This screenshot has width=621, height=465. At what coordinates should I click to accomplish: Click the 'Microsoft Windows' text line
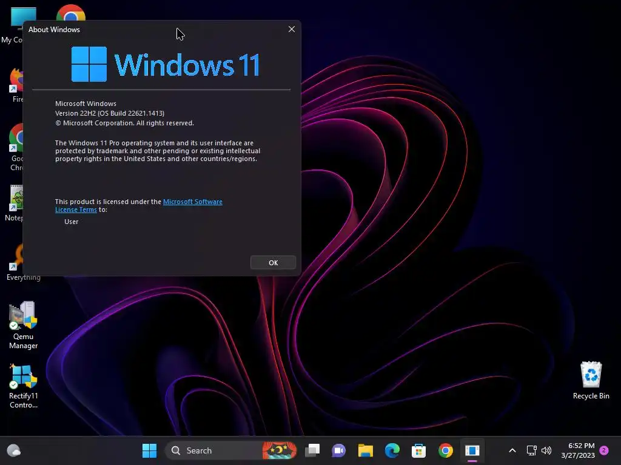tap(86, 104)
